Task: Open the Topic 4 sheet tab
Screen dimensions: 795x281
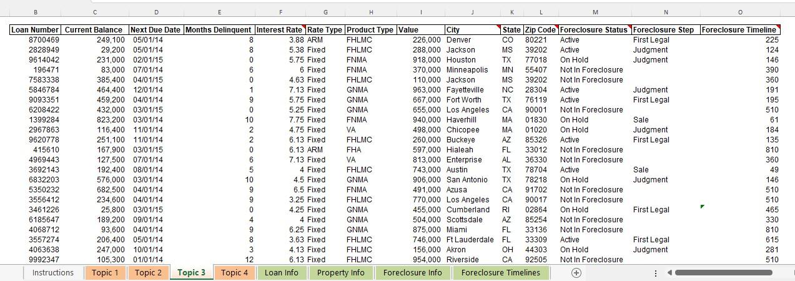Action: point(235,273)
